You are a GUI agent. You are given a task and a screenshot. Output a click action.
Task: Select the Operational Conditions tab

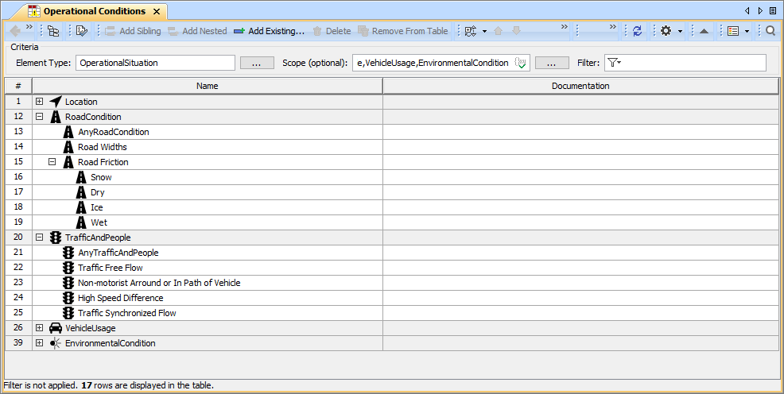(x=94, y=11)
